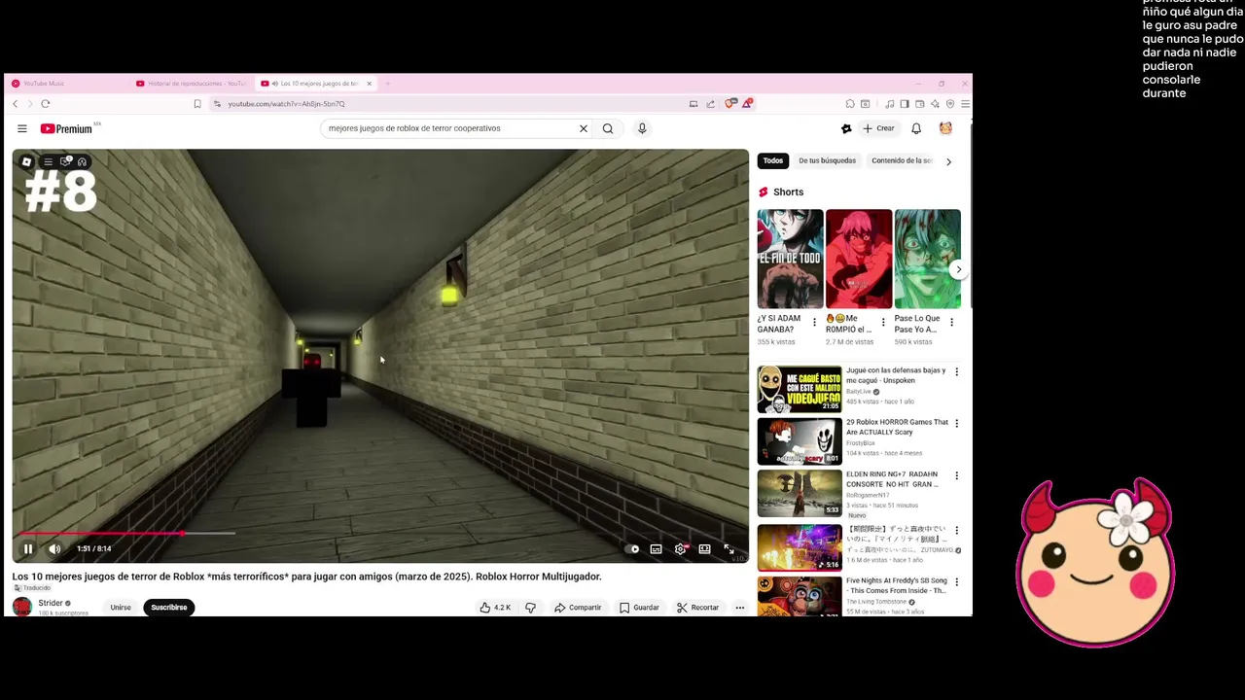Show next Shorts with arrow
Viewport: 1245px width, 700px height.
[x=959, y=269]
